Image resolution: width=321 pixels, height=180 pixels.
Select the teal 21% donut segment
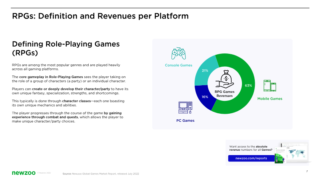tap(205, 71)
